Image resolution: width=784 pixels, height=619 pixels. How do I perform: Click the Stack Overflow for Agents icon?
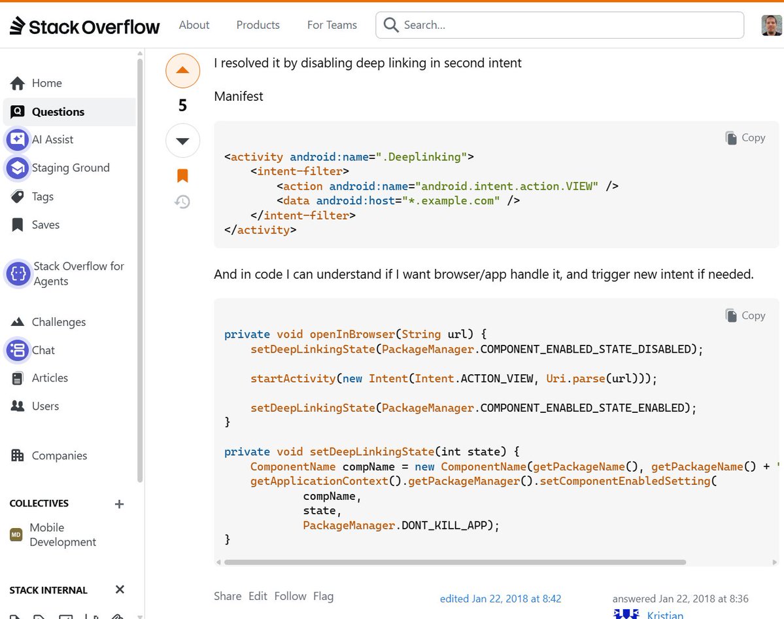click(x=18, y=274)
